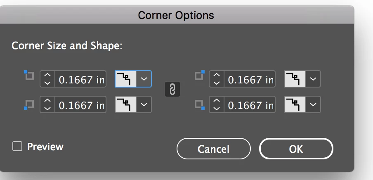Open bottom-right corner shape dropdown arrow
The image size is (373, 180).
tap(313, 104)
